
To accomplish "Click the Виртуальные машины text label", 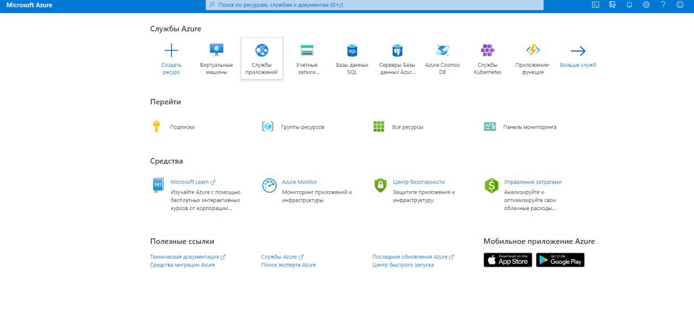I will (217, 68).
